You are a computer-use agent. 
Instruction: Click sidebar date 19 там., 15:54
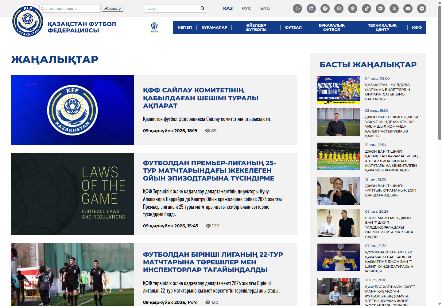click(376, 145)
